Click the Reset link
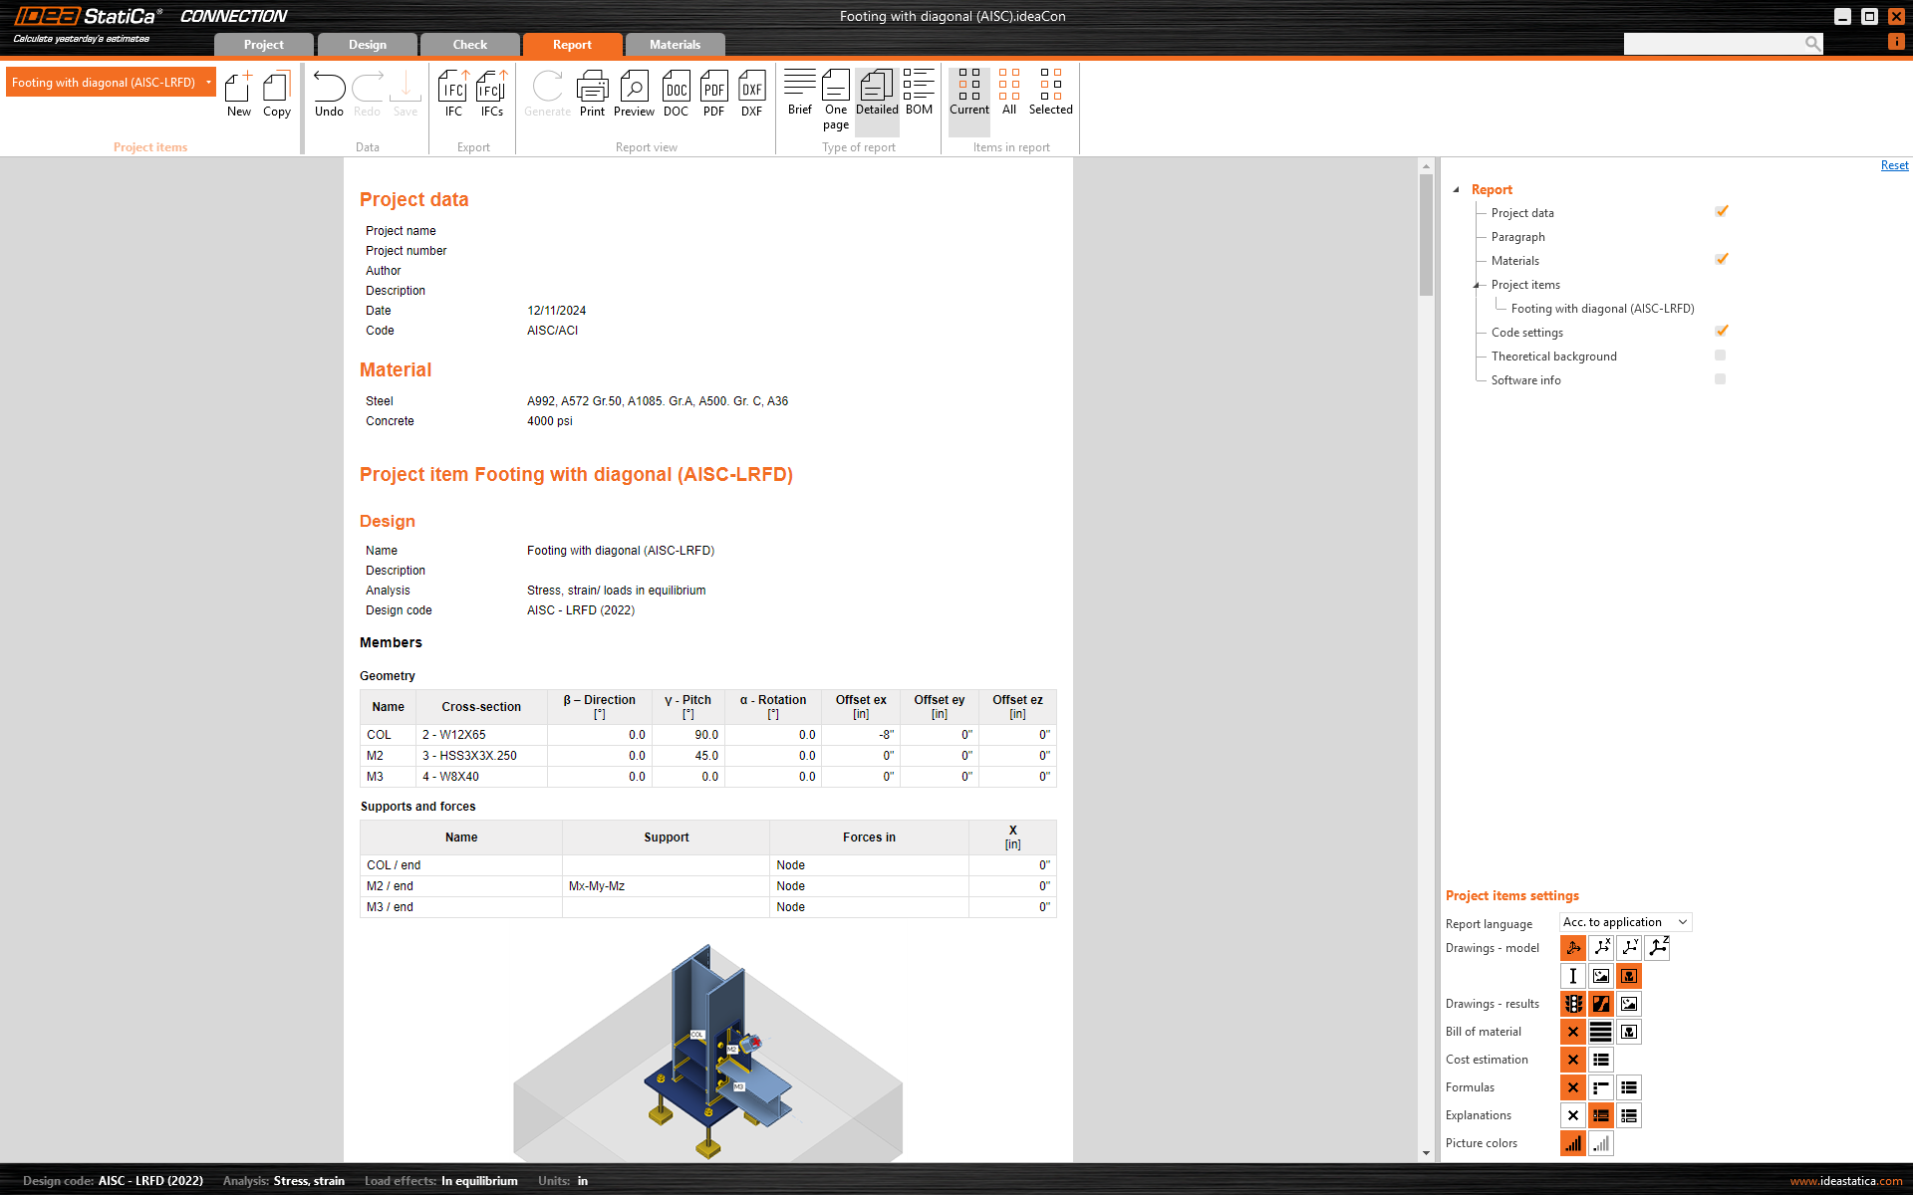 [x=1894, y=165]
